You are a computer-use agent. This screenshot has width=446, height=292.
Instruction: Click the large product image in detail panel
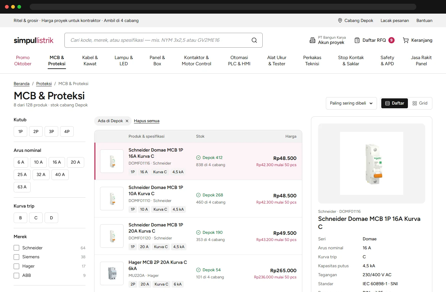(x=372, y=163)
